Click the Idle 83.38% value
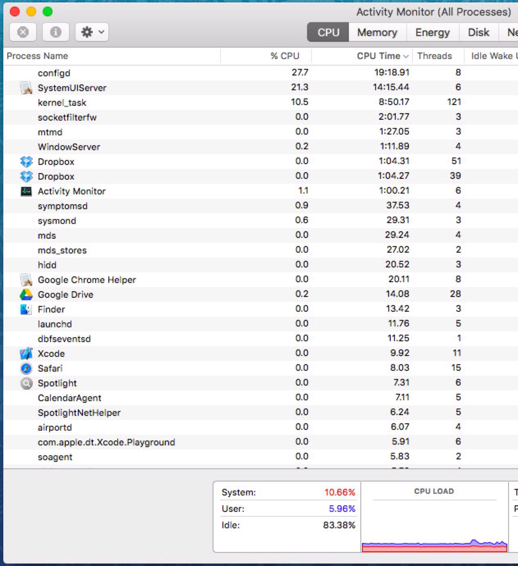Screen dimensions: 518x566 (x=339, y=525)
